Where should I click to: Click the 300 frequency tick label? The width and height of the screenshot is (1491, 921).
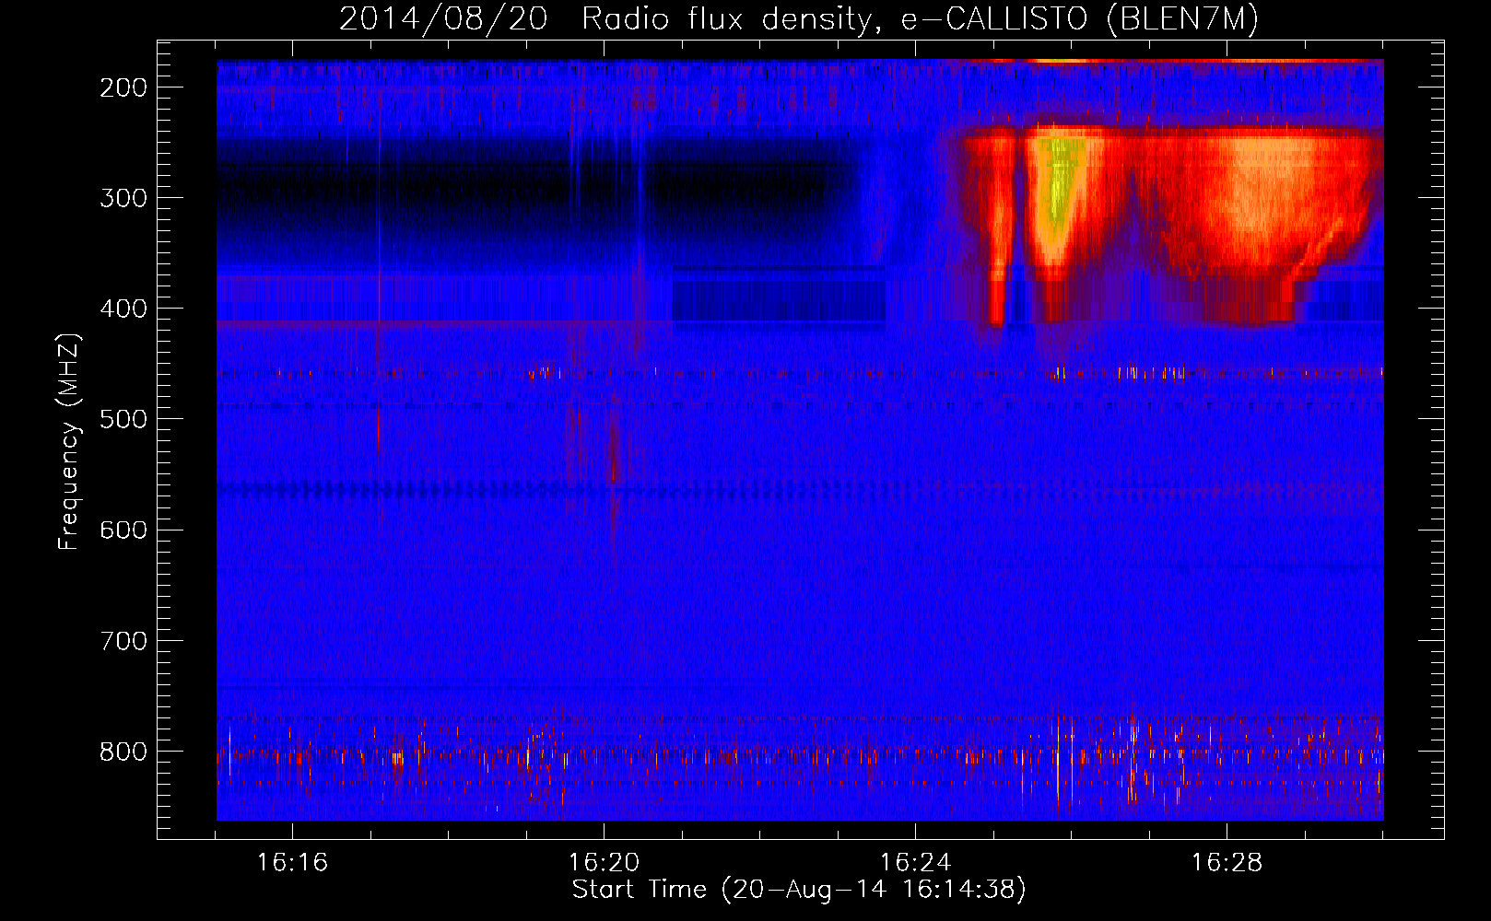point(123,198)
